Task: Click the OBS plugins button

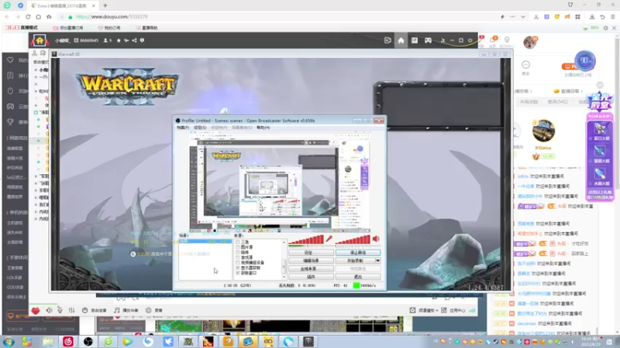Action: pos(311,277)
